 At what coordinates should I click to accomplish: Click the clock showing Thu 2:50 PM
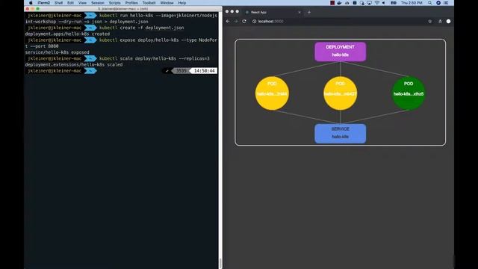[x=412, y=3]
